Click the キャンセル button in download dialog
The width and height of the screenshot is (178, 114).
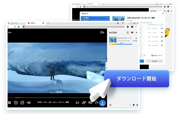pos(154,61)
